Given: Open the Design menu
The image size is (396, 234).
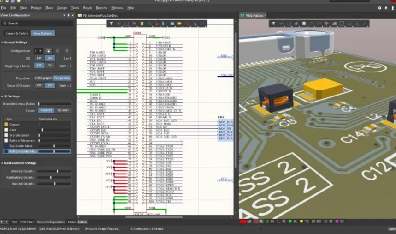Looking at the screenshot, I should [62, 8].
